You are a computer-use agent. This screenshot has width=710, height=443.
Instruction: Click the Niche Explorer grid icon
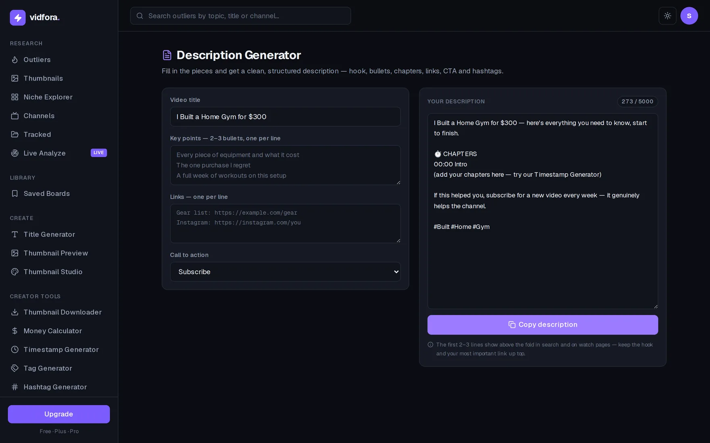tap(15, 97)
